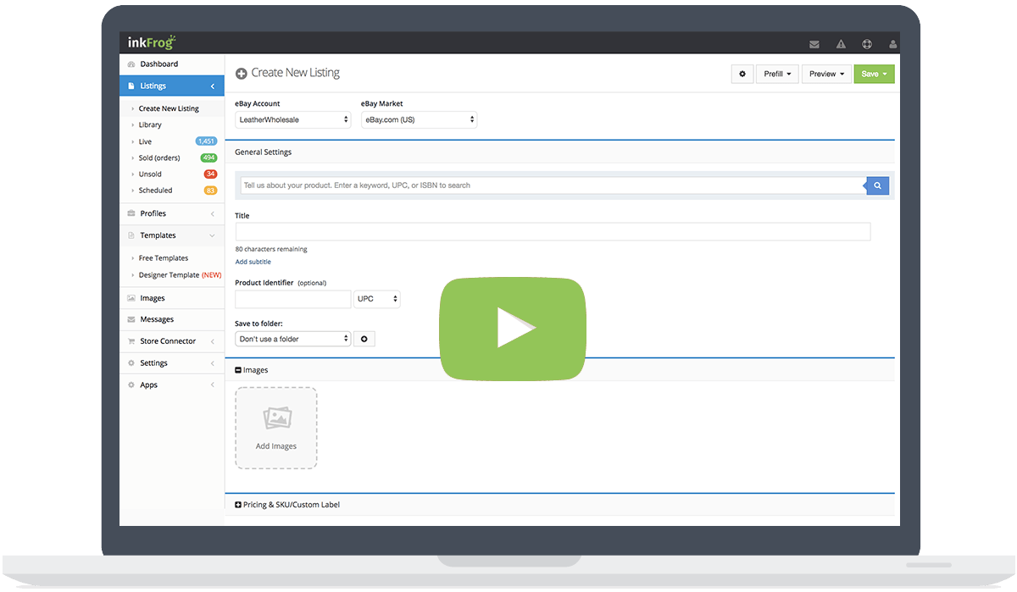
Task: Open the Prefill dropdown
Action: (776, 74)
